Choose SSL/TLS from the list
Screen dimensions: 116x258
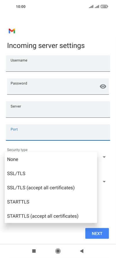(51, 173)
